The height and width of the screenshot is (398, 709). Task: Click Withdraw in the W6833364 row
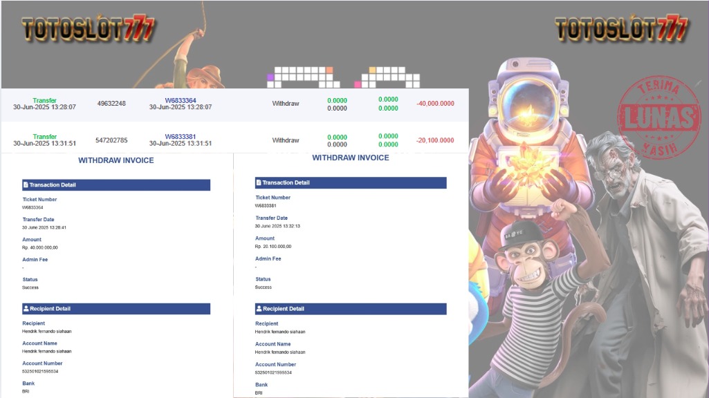point(285,104)
